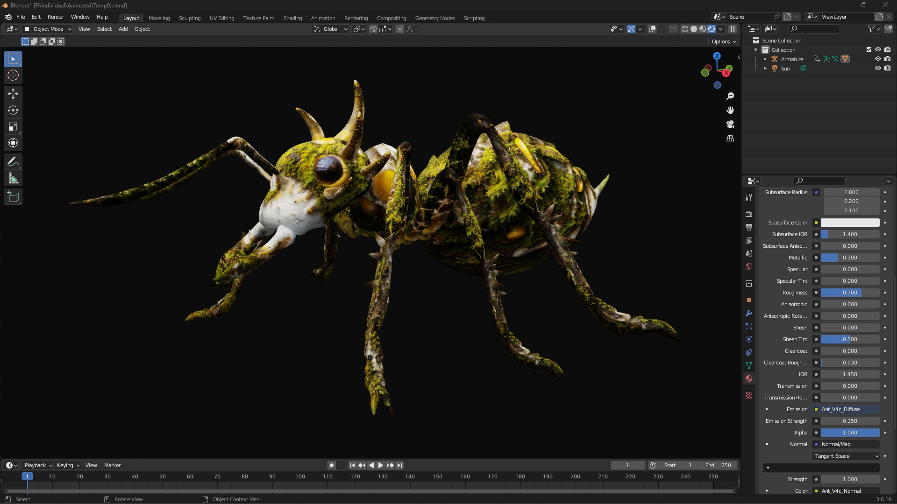Uncheck the Collection exclude checkbox
Screen dimensions: 897x504
pyautogui.click(x=869, y=49)
